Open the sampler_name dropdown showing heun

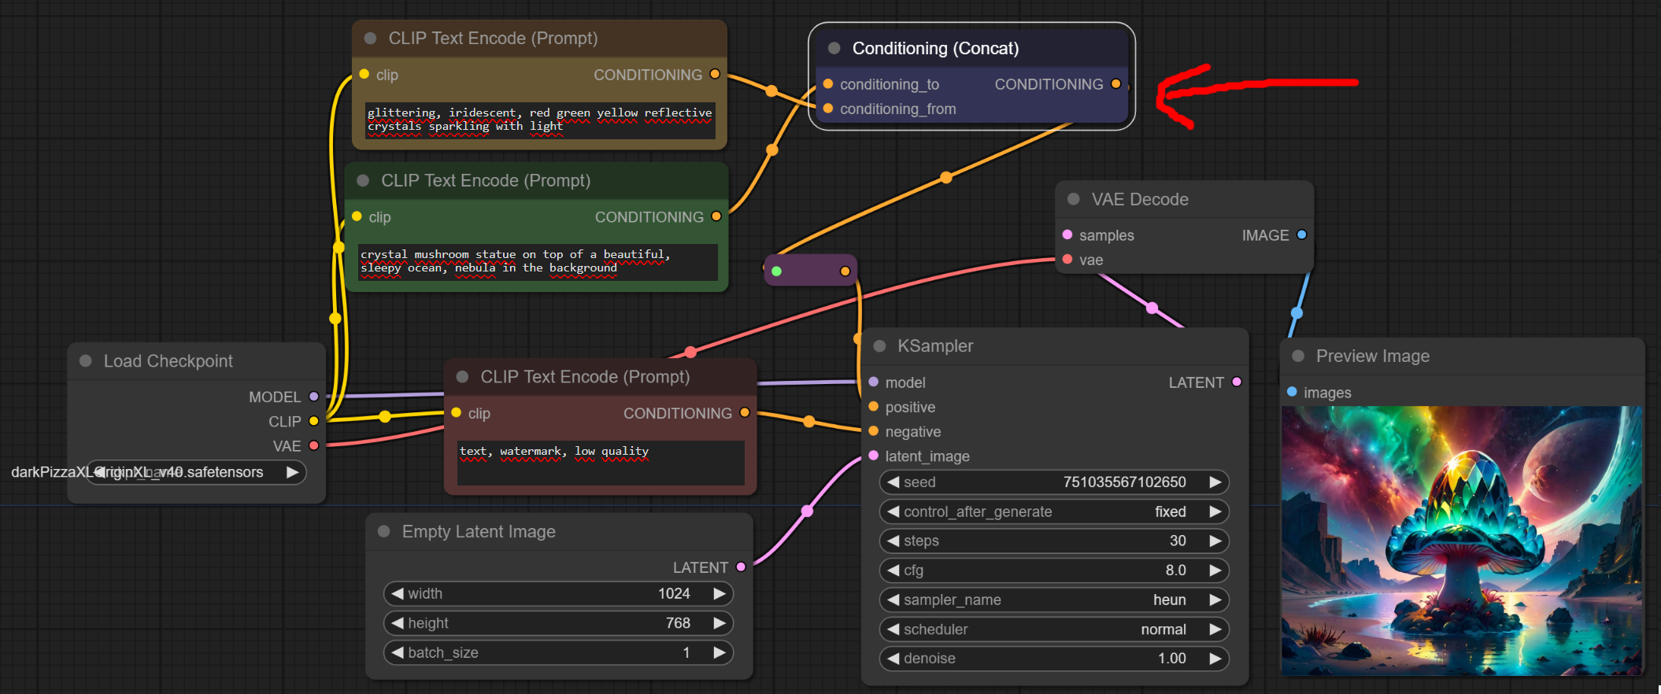tap(1053, 600)
